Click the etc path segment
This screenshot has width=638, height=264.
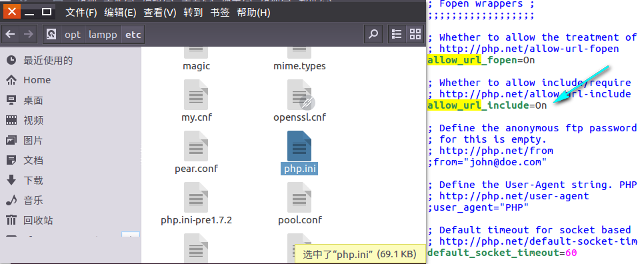coord(133,35)
